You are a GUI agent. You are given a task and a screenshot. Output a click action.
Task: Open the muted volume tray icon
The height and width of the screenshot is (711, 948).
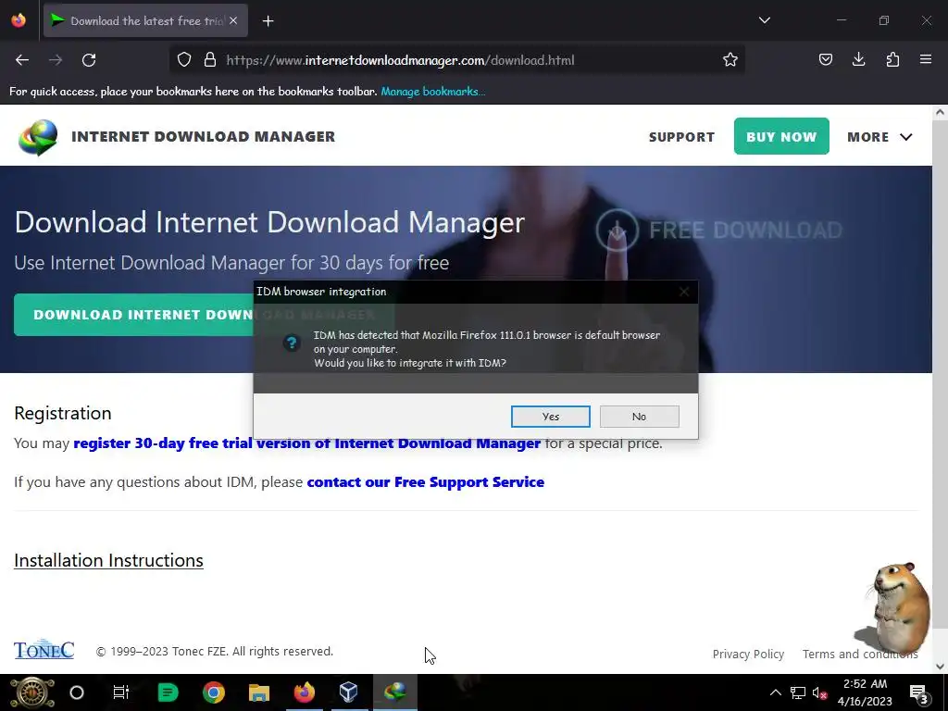[820, 692]
